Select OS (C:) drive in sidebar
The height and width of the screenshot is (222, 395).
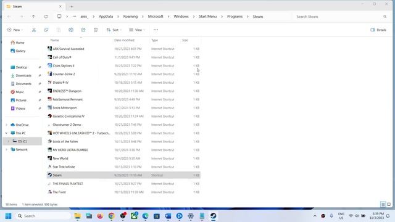22,141
